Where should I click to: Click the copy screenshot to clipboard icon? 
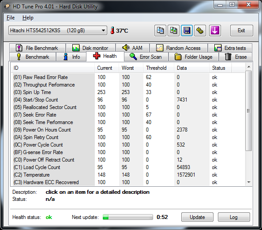173,30
